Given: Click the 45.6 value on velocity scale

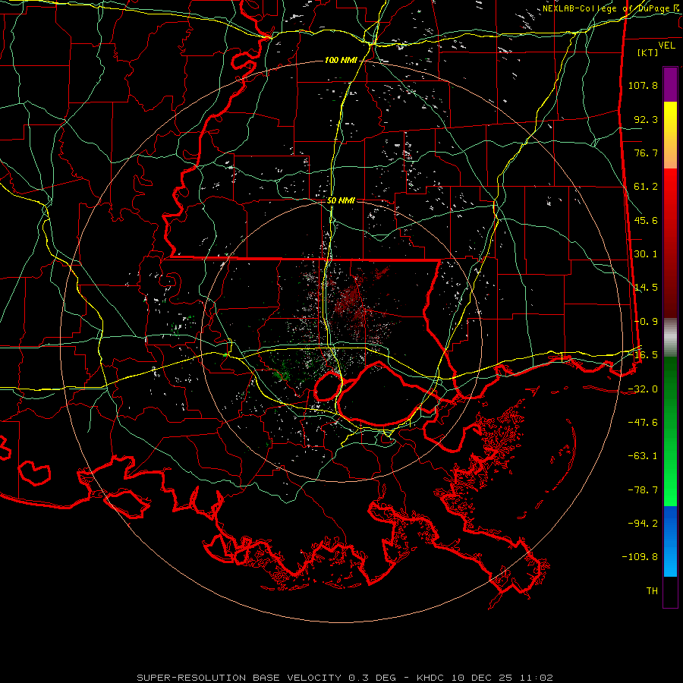Looking at the screenshot, I should [x=646, y=220].
